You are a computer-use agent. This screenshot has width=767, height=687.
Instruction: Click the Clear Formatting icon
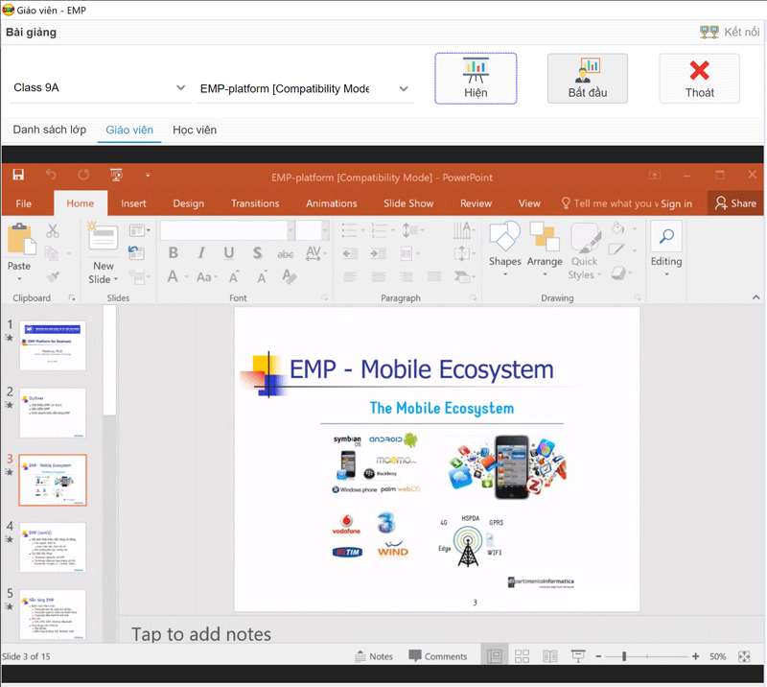point(290,277)
